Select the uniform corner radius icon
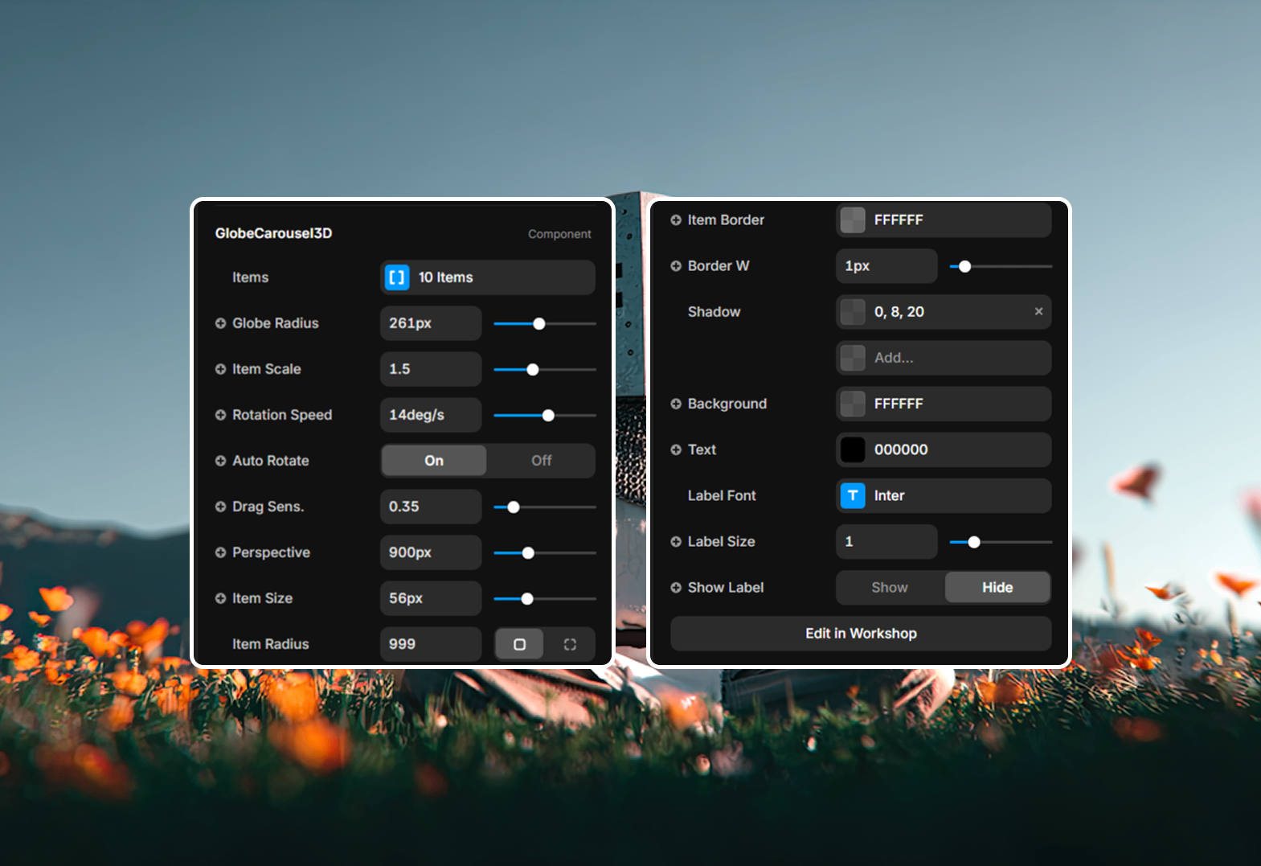The height and width of the screenshot is (866, 1261). [x=519, y=644]
